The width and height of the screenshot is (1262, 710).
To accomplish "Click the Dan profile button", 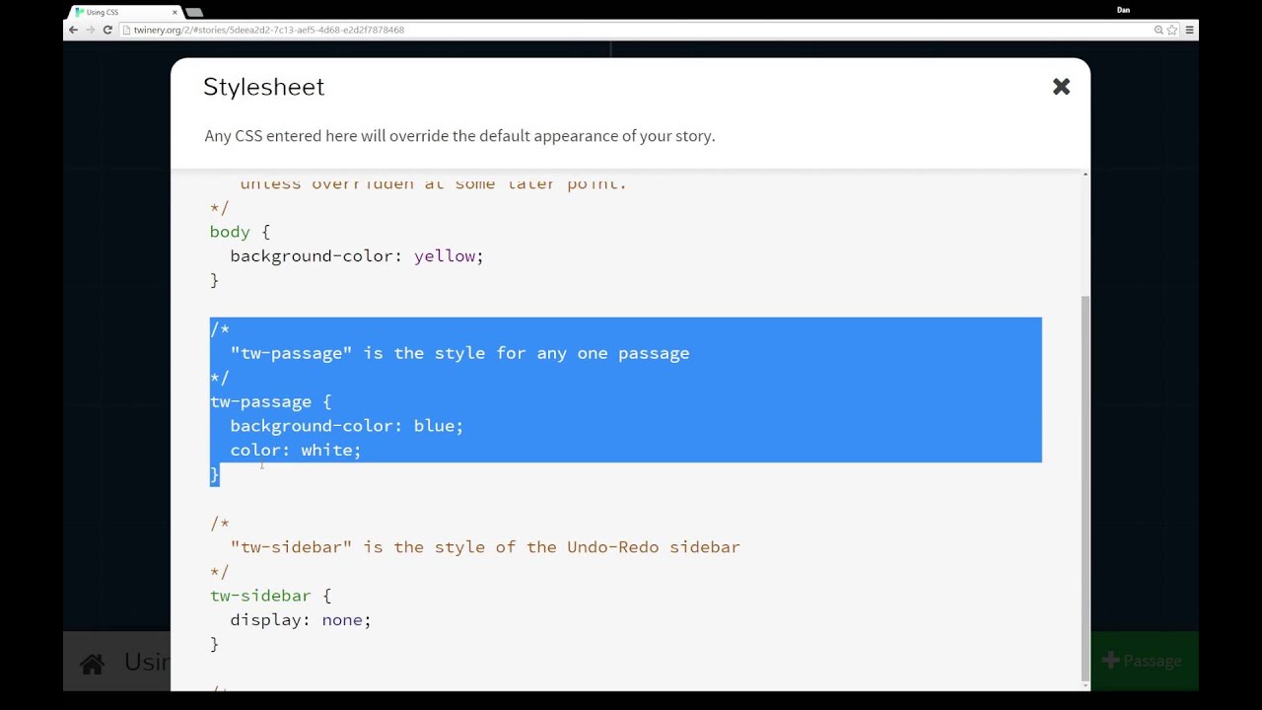I will tap(1123, 10).
